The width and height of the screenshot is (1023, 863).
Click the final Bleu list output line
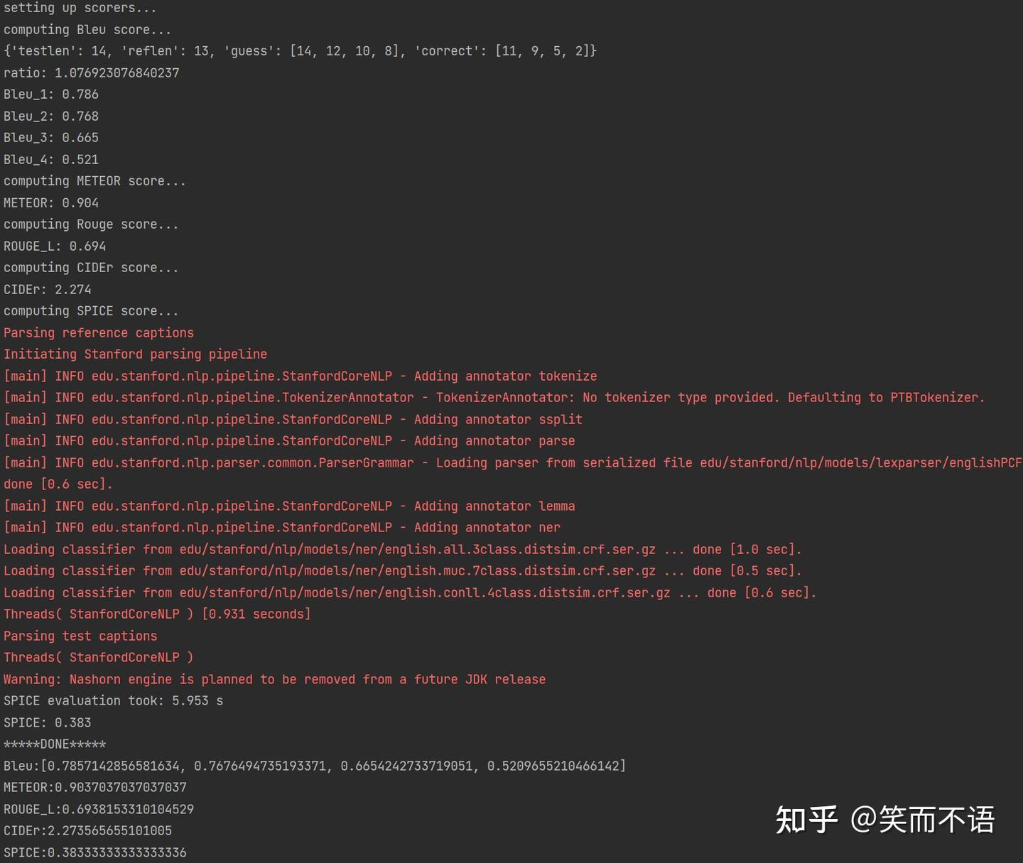[314, 766]
